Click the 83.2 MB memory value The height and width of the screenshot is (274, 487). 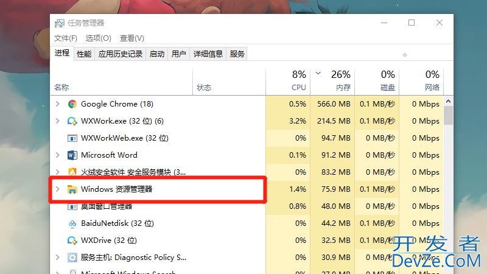coord(336,172)
